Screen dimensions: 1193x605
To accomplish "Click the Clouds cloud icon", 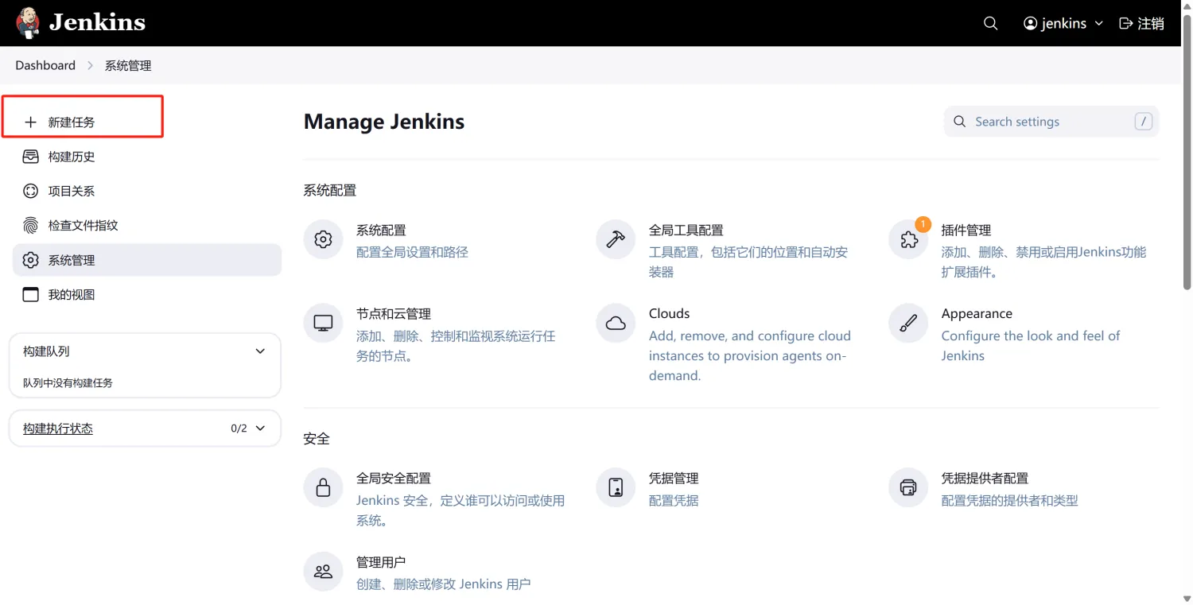I will click(x=616, y=324).
